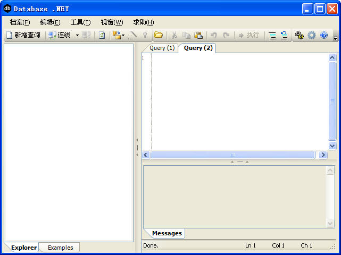Minimize the Database .NET window

click(x=307, y=9)
